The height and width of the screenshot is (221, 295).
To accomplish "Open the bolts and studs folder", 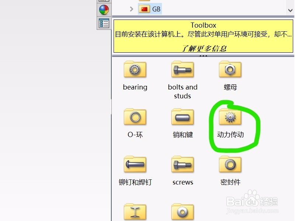I will coord(183,69).
